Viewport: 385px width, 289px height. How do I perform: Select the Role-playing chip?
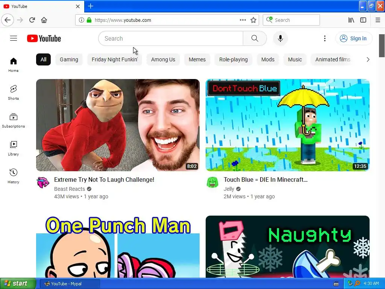[233, 59]
